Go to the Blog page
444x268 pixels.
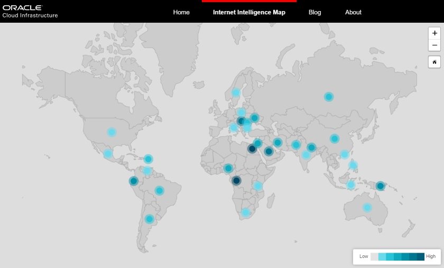[x=314, y=12]
